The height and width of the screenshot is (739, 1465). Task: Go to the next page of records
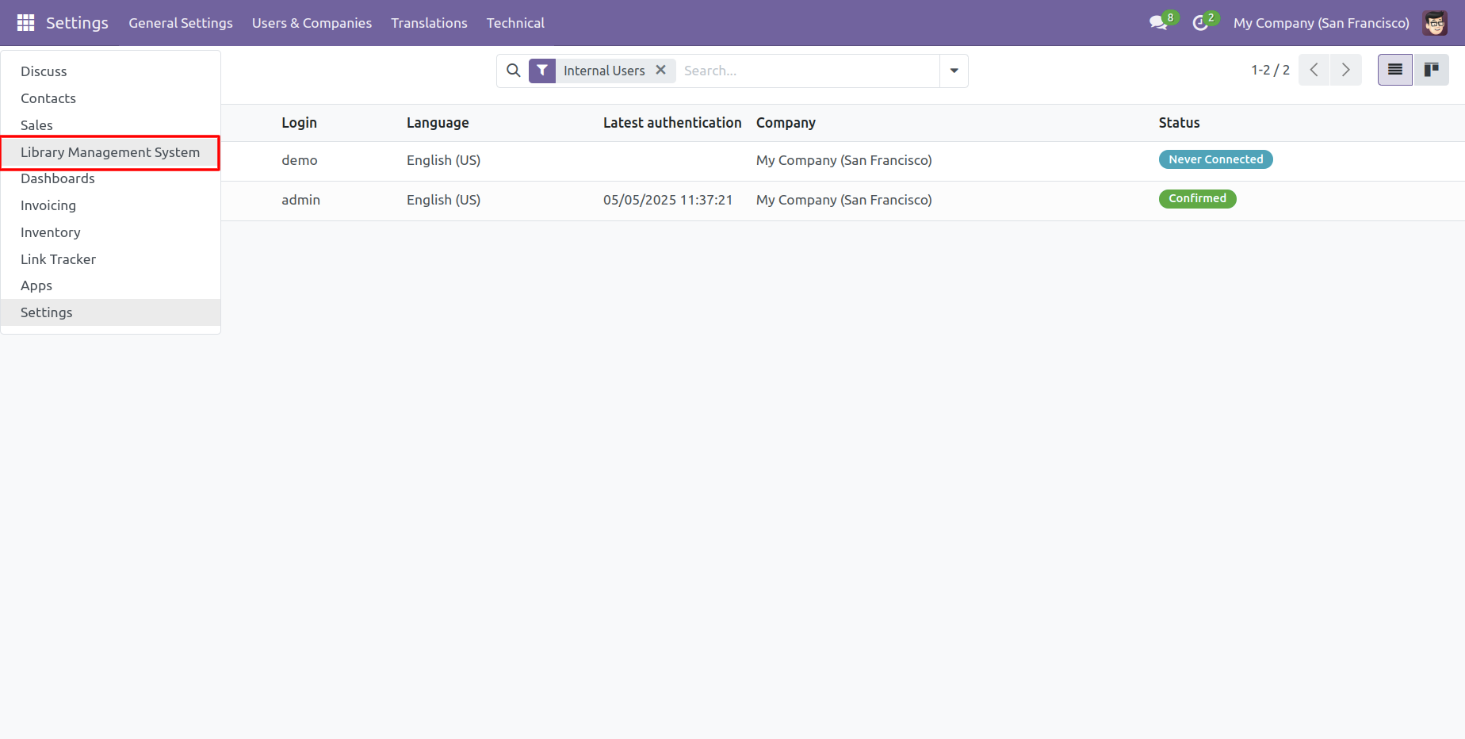[1345, 70]
